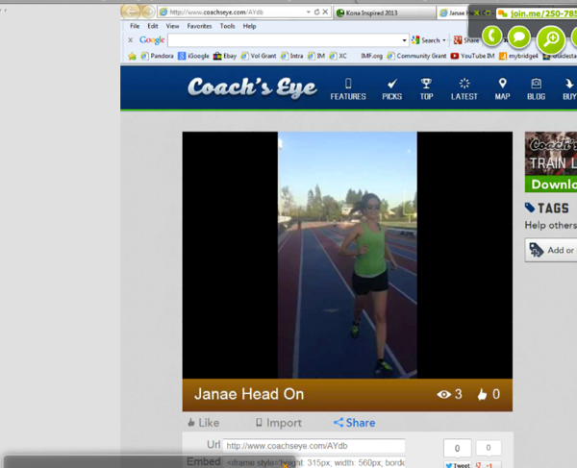Open the Edit menu
The height and width of the screenshot is (468, 577).
[x=153, y=26]
